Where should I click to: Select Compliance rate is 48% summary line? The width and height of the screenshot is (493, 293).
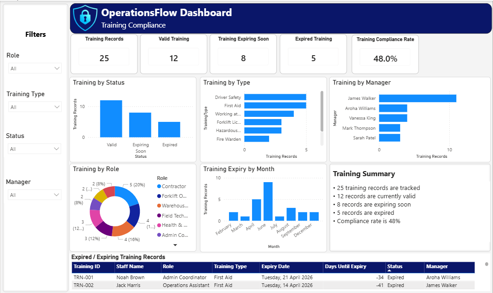pos(367,221)
